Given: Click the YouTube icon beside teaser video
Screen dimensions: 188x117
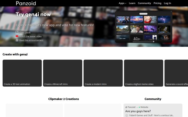Looking at the screenshot, I should pyautogui.click(x=17, y=36).
